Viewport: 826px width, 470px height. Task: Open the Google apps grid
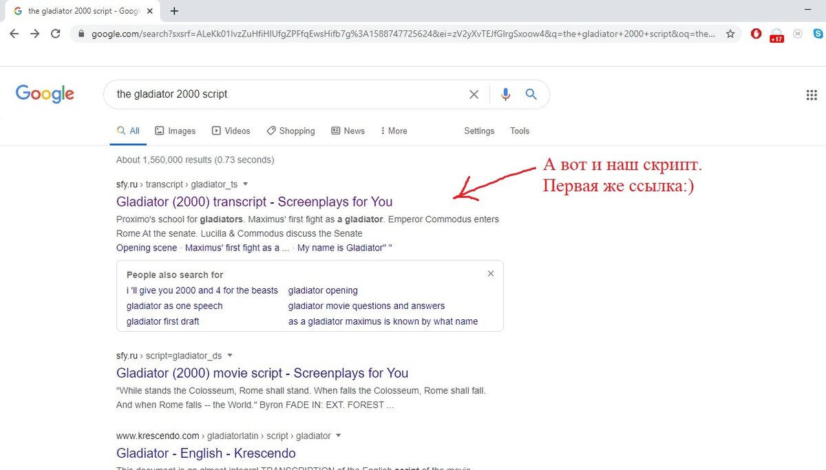(812, 95)
